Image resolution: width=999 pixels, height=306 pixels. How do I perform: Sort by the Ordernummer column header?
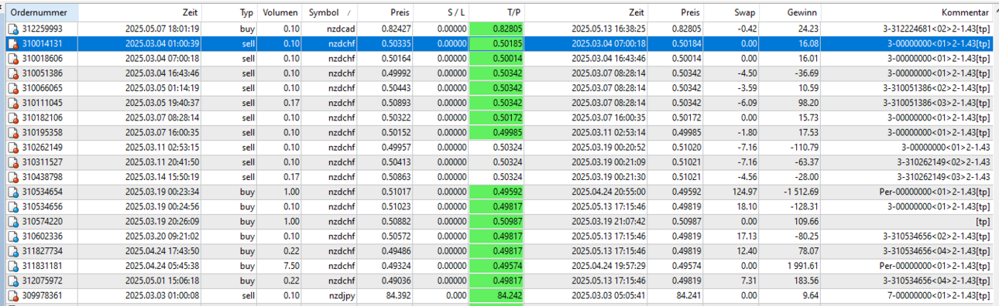(41, 13)
